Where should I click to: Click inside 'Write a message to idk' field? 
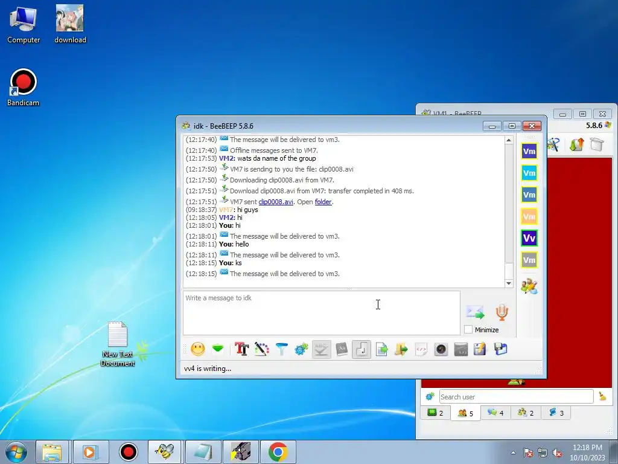click(321, 313)
